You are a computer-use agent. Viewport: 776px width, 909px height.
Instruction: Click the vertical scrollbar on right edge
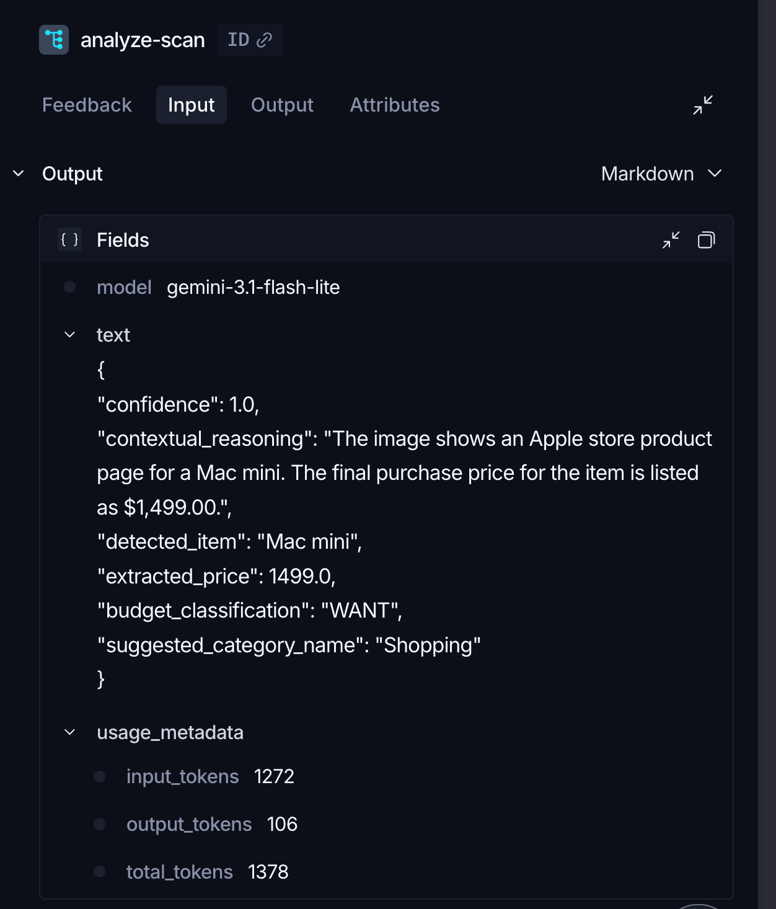(767, 454)
